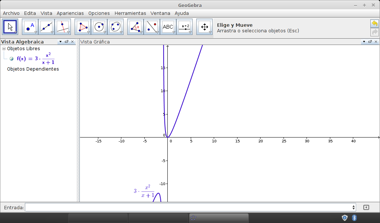
Task: Select the Elige y Mueve arrow tool
Action: tap(10, 27)
